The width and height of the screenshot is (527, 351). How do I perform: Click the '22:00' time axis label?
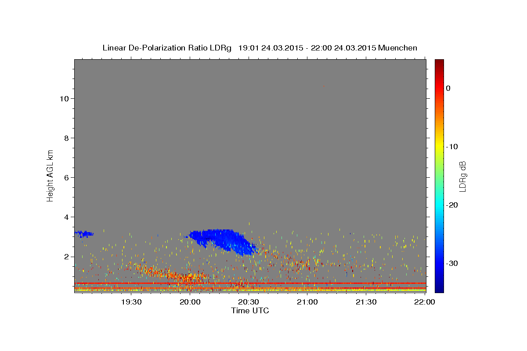[425, 302]
